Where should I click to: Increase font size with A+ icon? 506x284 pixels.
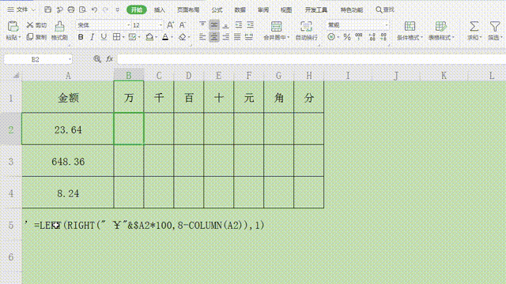(x=170, y=25)
